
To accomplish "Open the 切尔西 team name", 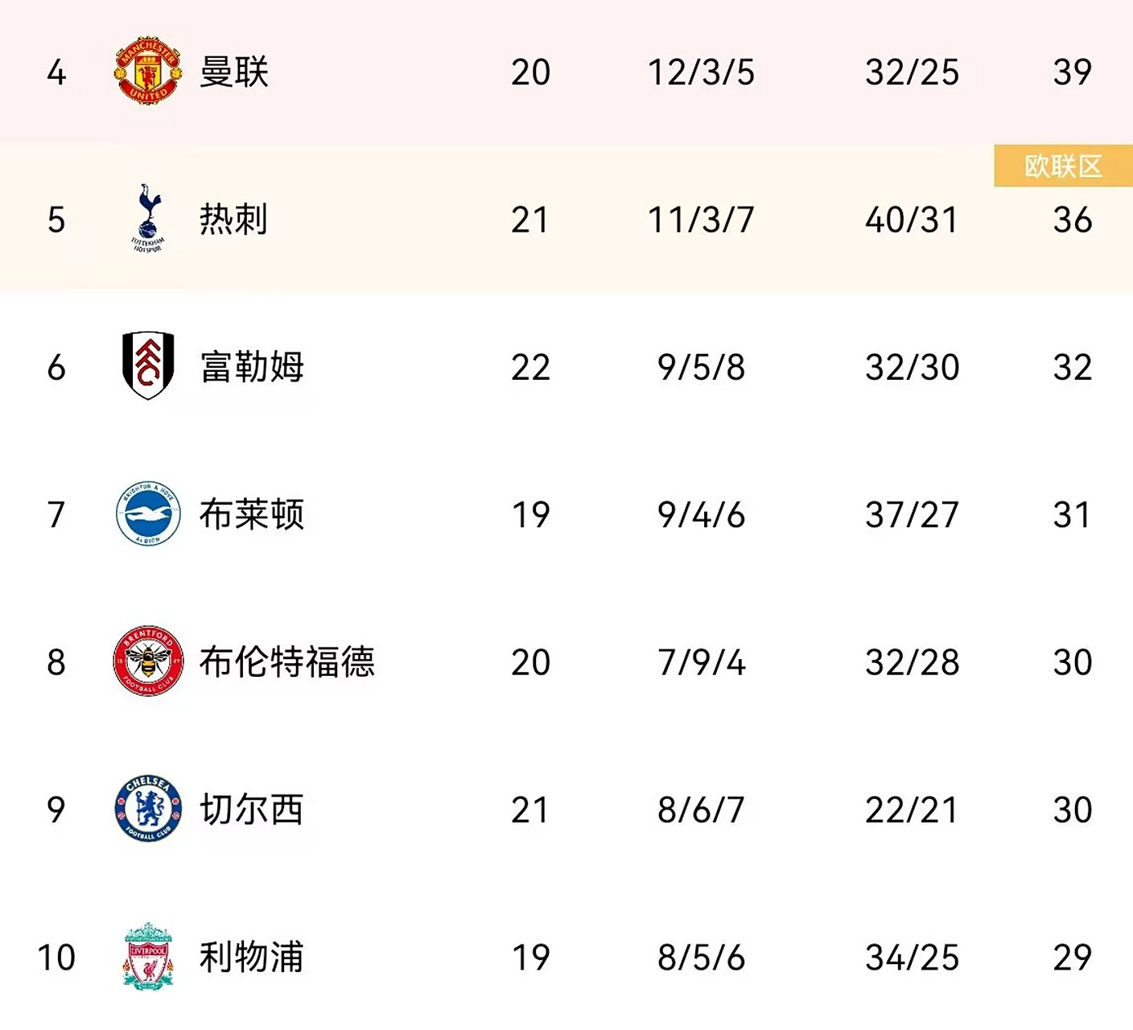I will [252, 810].
